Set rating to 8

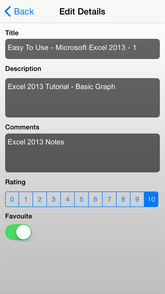[123, 199]
